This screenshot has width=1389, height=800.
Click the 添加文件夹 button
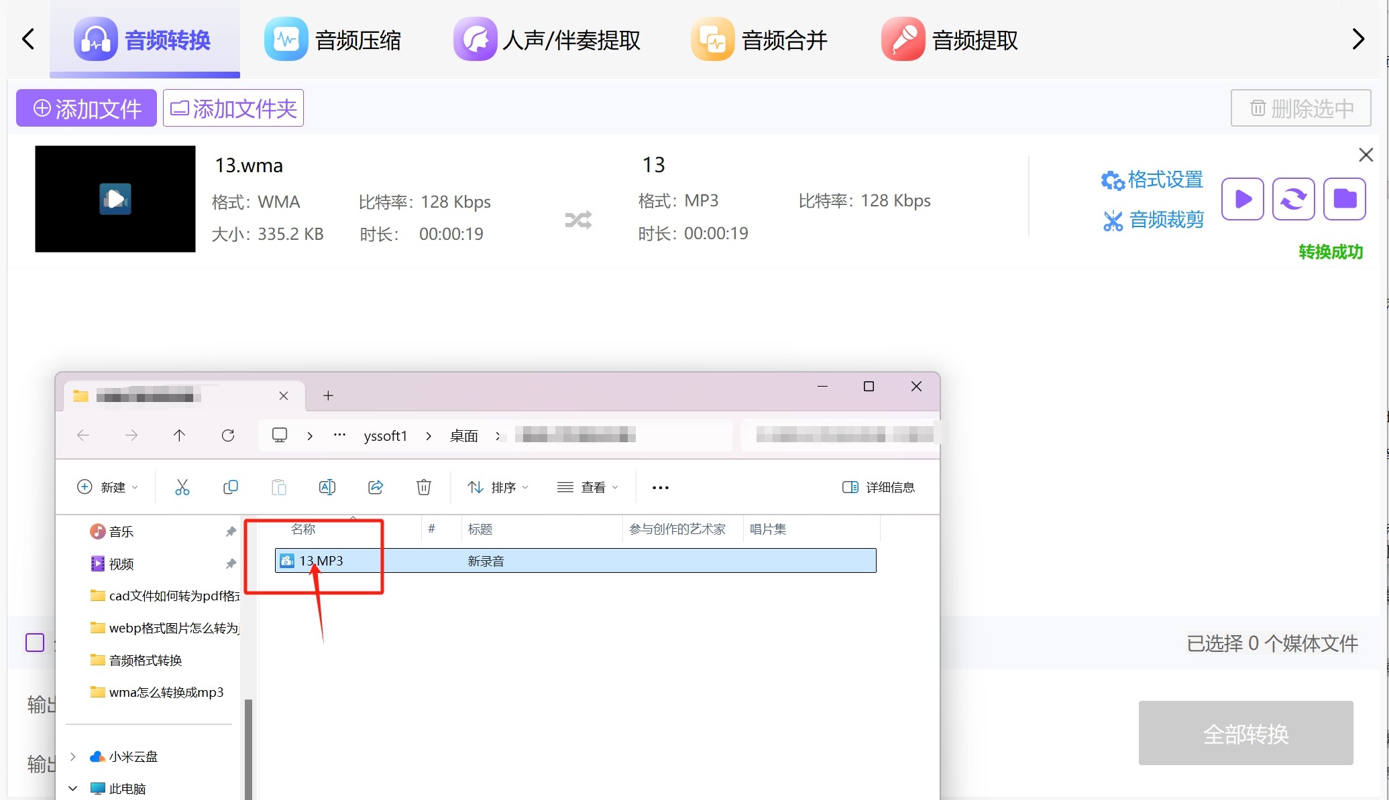pyautogui.click(x=233, y=108)
